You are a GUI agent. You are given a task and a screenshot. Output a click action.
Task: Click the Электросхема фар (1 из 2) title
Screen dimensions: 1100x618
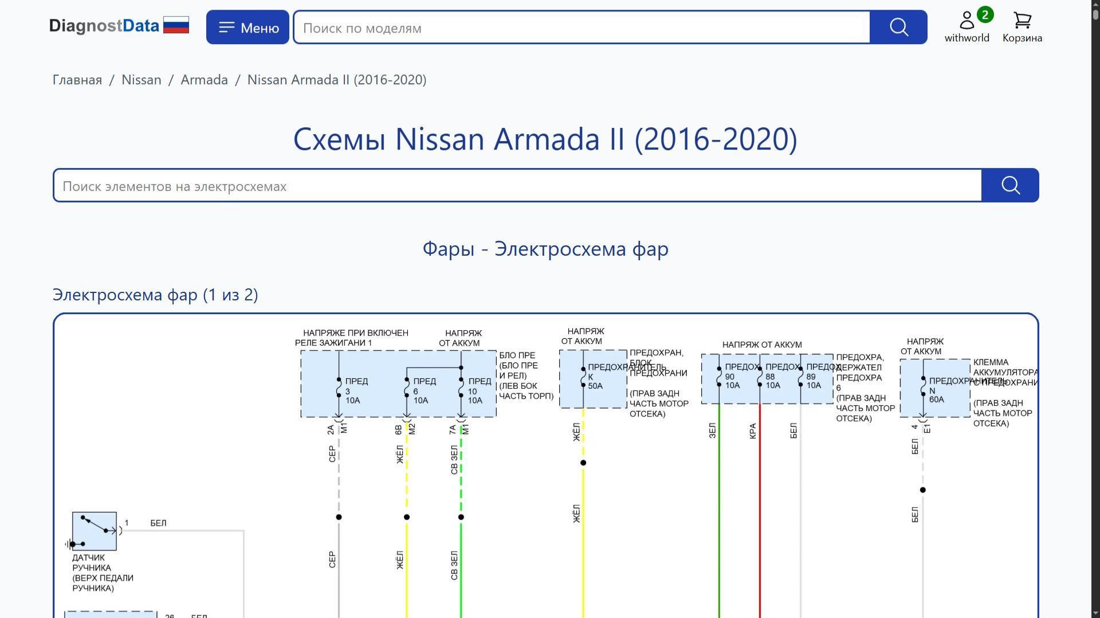(155, 295)
